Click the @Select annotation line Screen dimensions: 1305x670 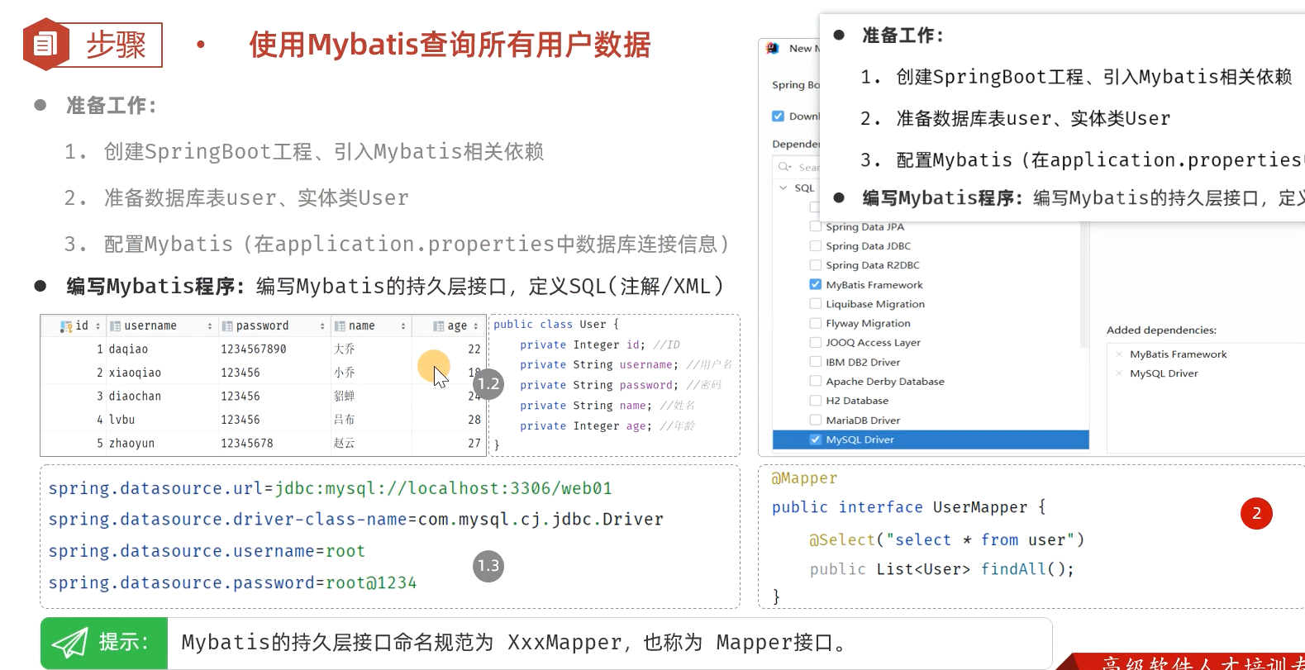click(946, 539)
